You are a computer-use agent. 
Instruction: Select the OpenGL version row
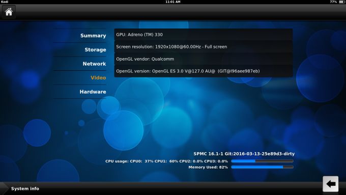click(x=204, y=71)
